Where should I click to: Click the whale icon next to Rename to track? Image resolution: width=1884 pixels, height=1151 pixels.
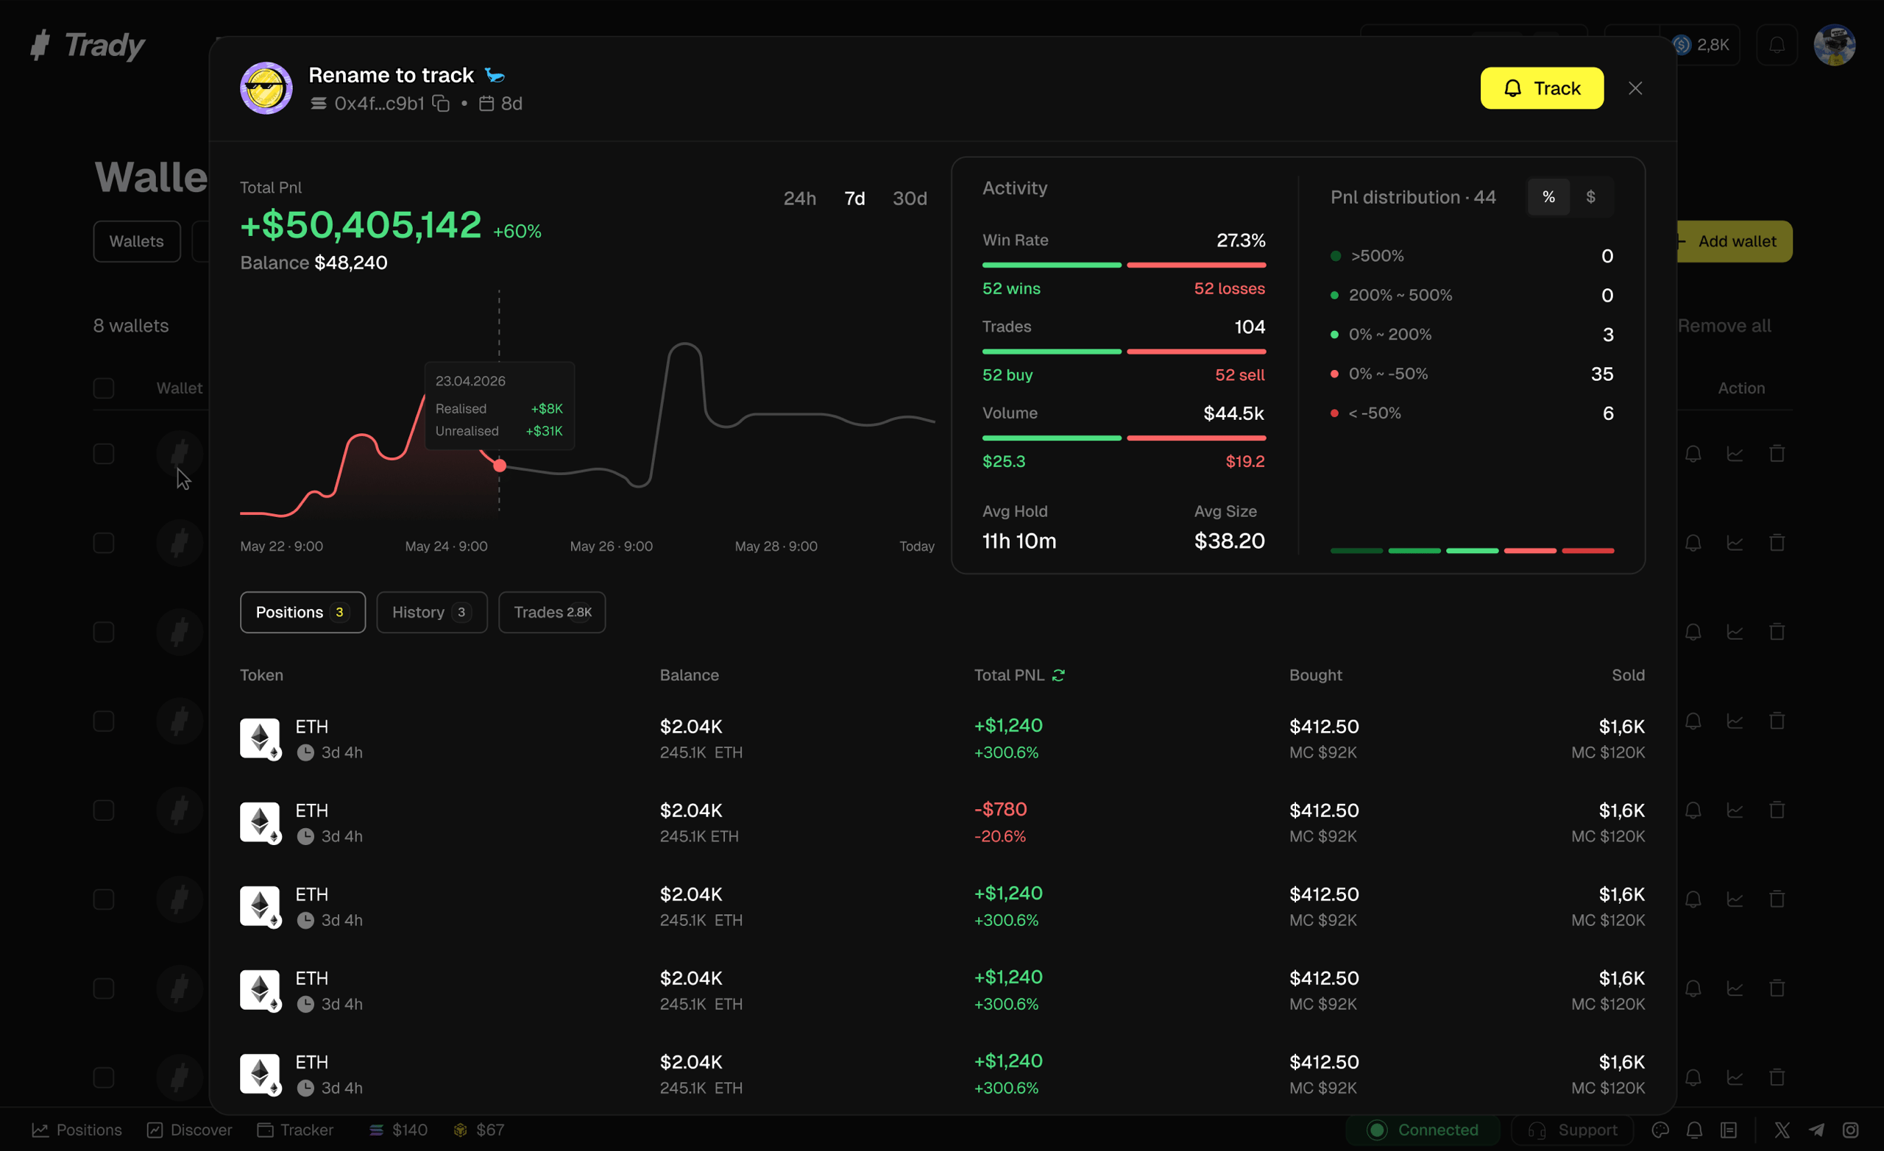click(x=495, y=75)
